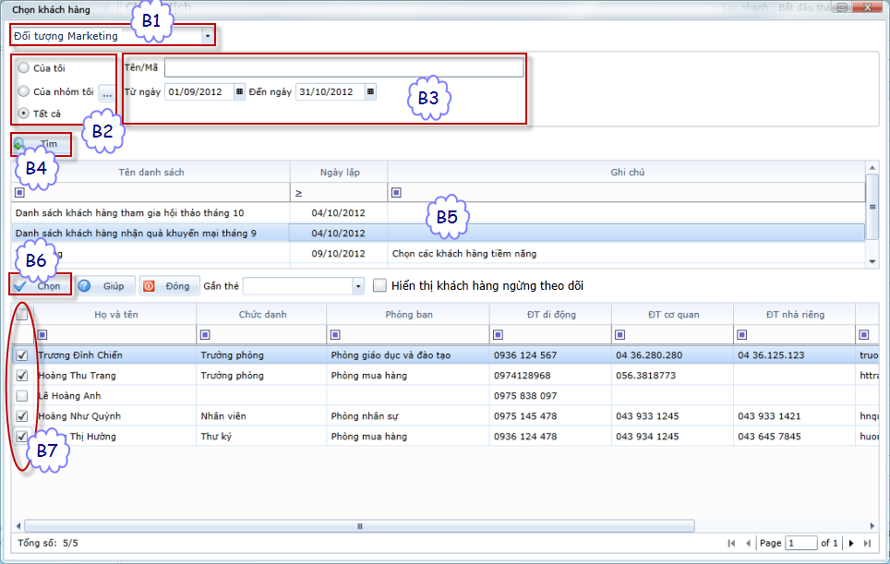The width and height of the screenshot is (890, 564).
Task: Select the Của tôi radio option
Action: pos(24,68)
